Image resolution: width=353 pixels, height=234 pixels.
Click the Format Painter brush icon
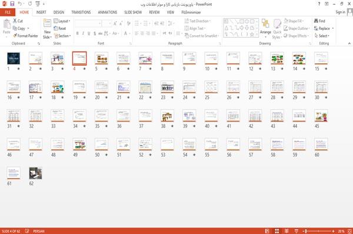15,36
